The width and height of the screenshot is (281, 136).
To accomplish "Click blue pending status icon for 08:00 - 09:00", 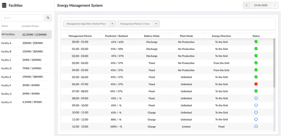I will pyautogui.click(x=256, y=98).
